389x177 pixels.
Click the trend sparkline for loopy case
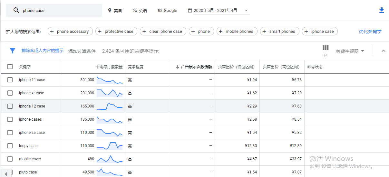click(110, 146)
